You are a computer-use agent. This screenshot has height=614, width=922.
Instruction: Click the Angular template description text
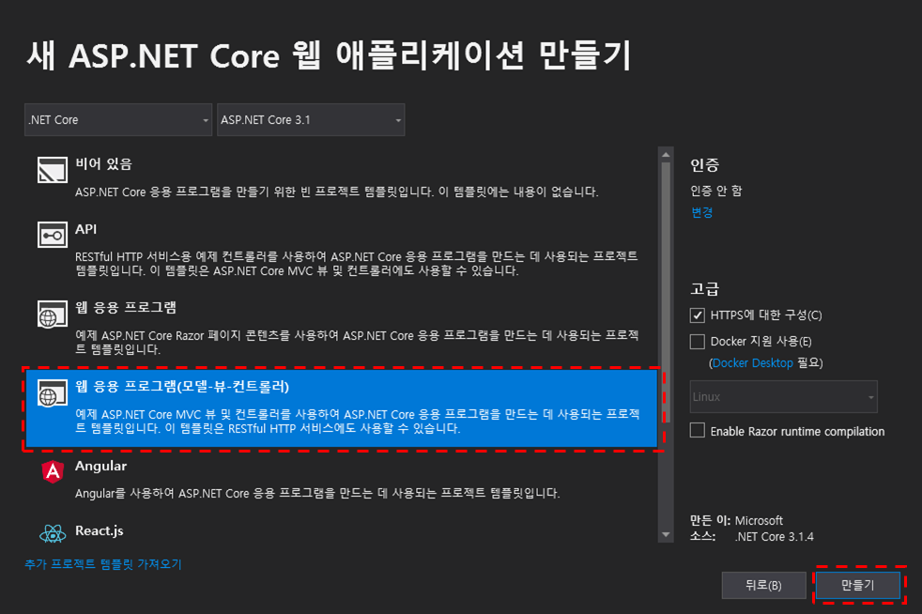(x=317, y=493)
